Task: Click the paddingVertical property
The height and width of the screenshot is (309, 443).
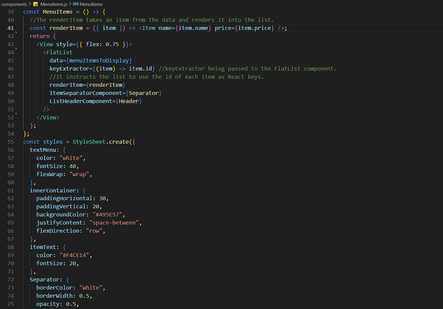Action: [x=61, y=207]
